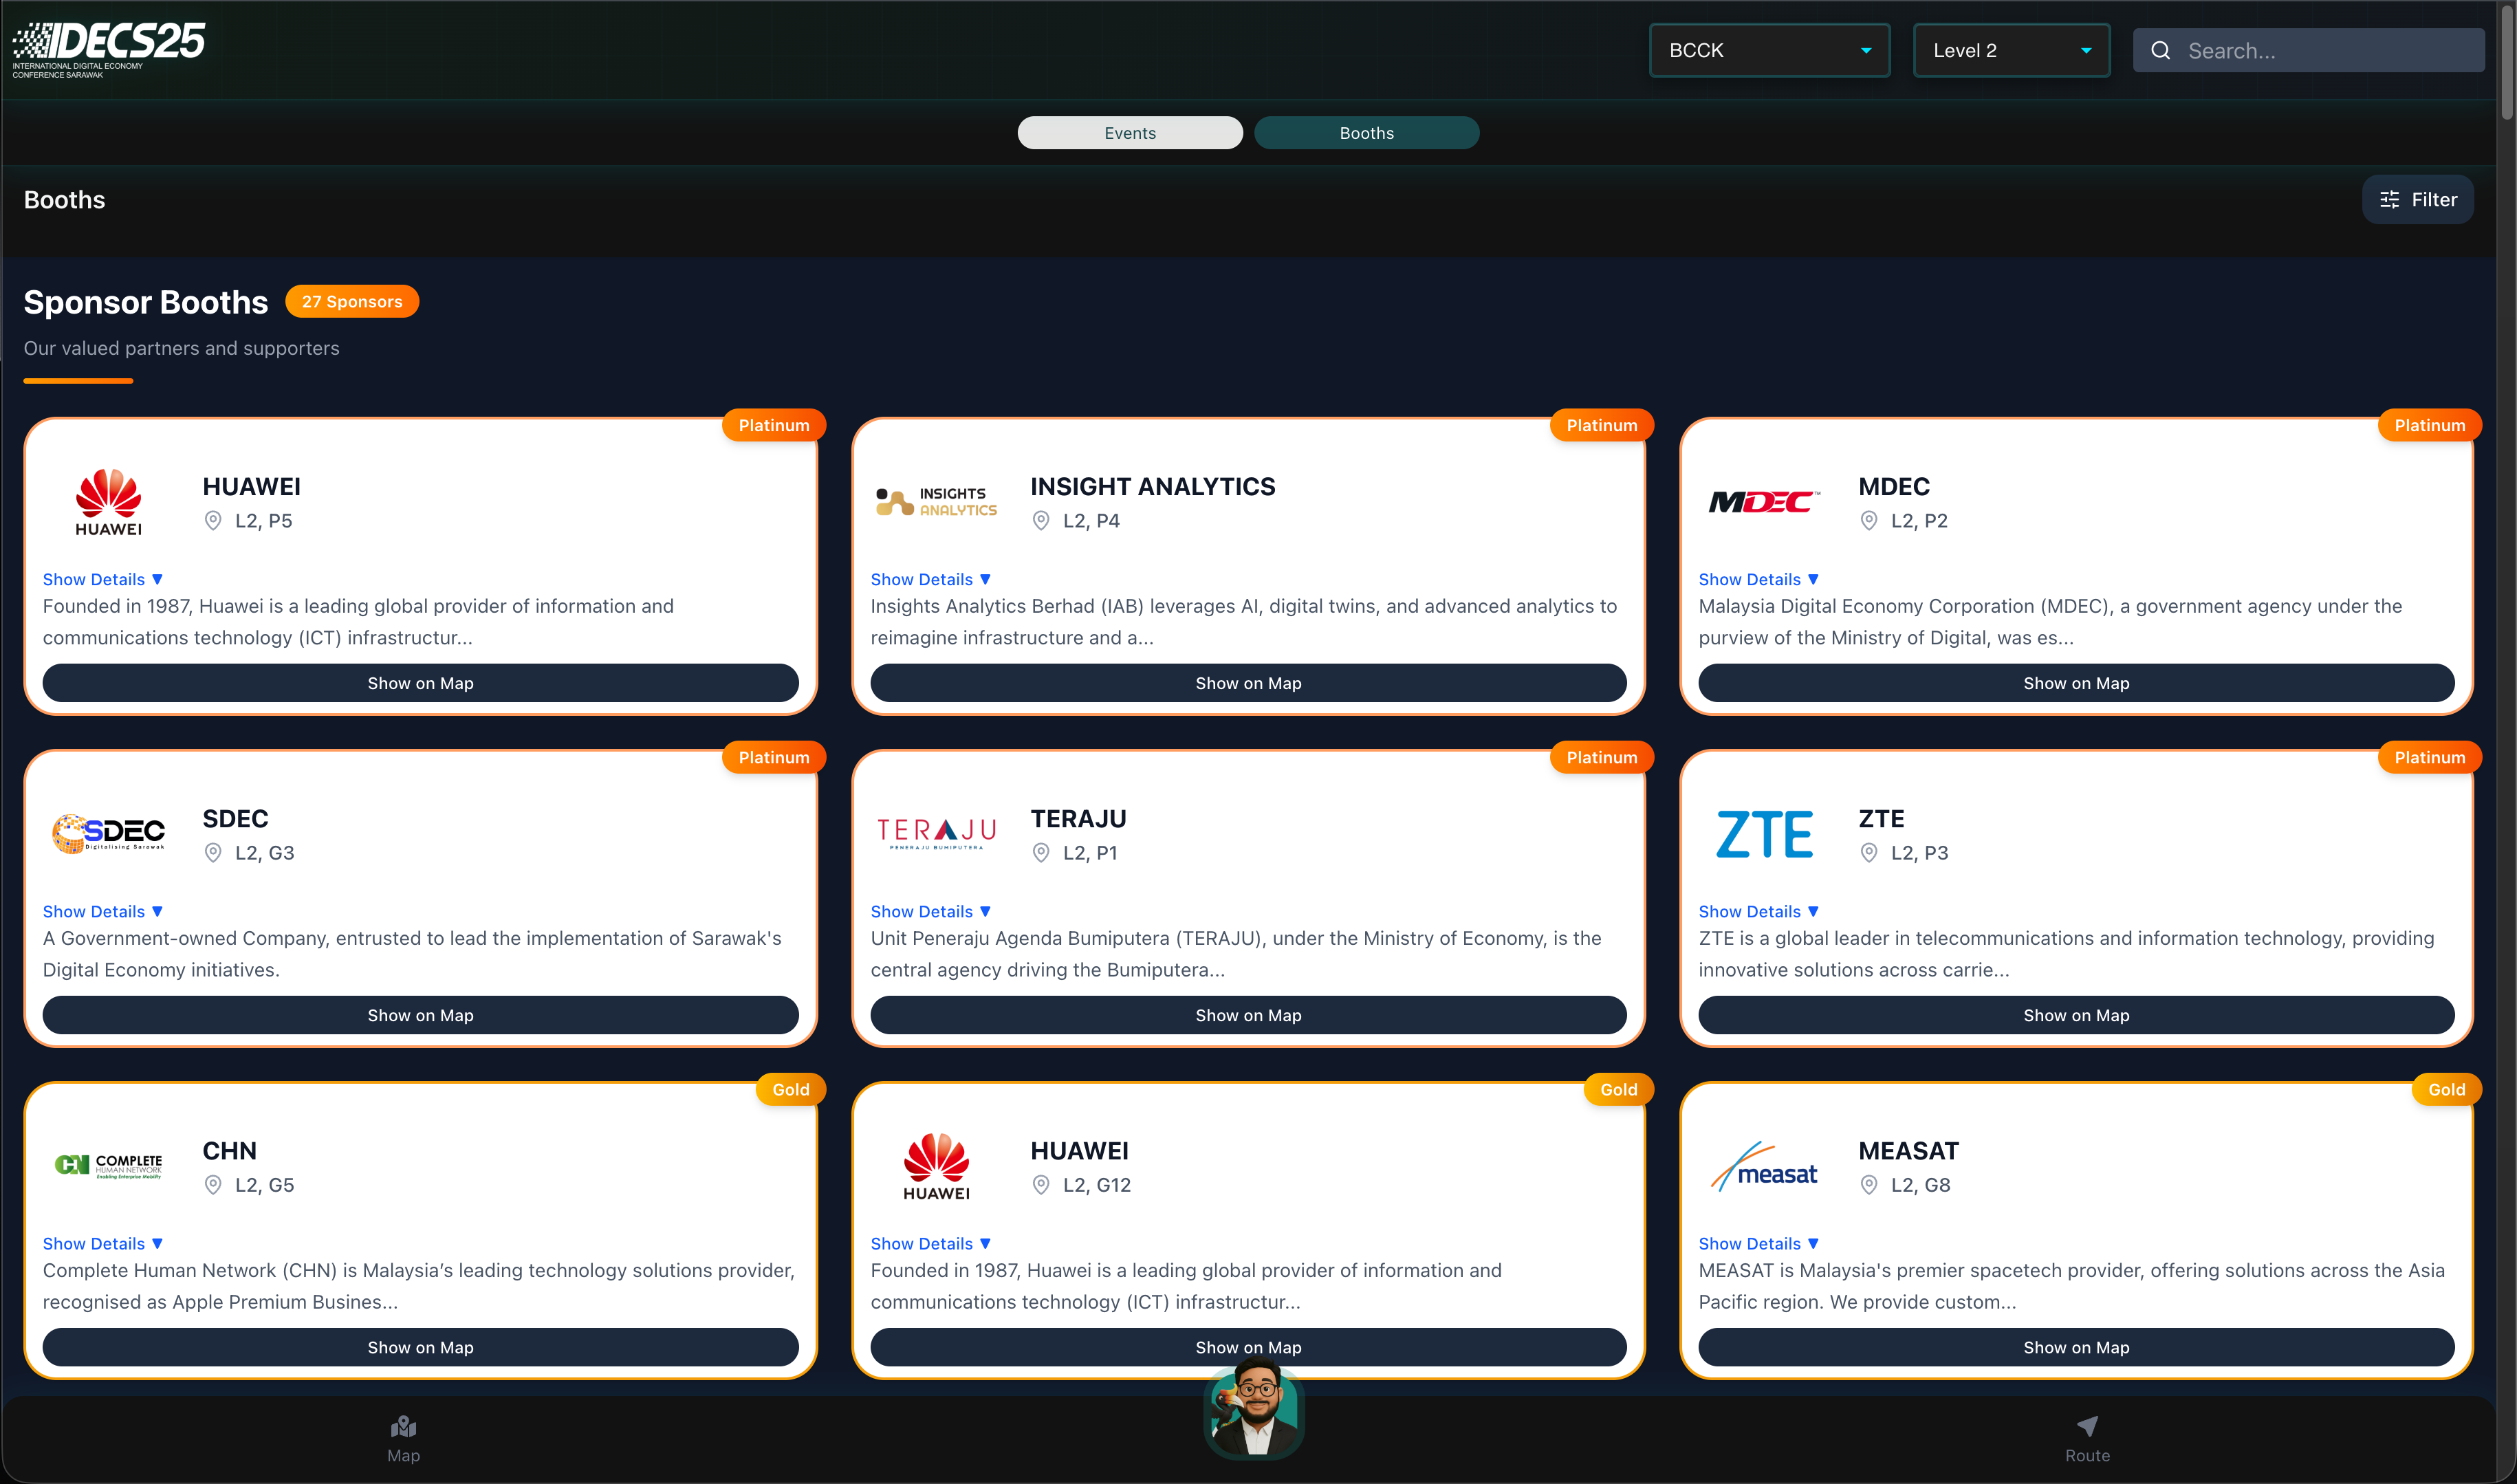The width and height of the screenshot is (2517, 1484).
Task: Expand Show Details for MDEC
Action: pyautogui.click(x=1759, y=579)
